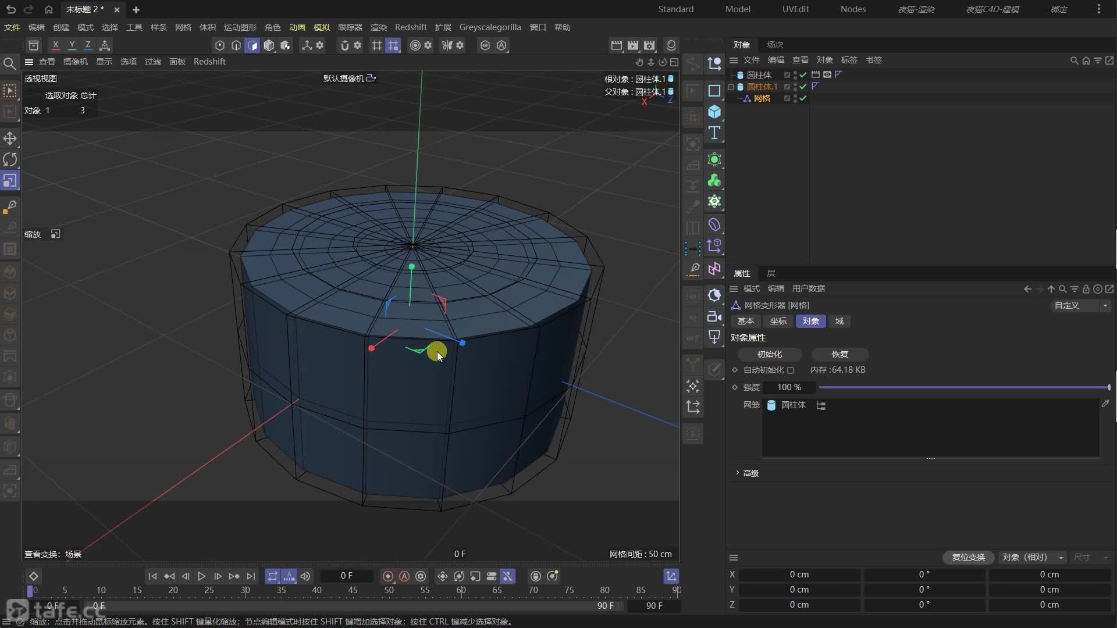Image resolution: width=1117 pixels, height=628 pixels.
Task: Go to start of animation
Action: coord(152,576)
